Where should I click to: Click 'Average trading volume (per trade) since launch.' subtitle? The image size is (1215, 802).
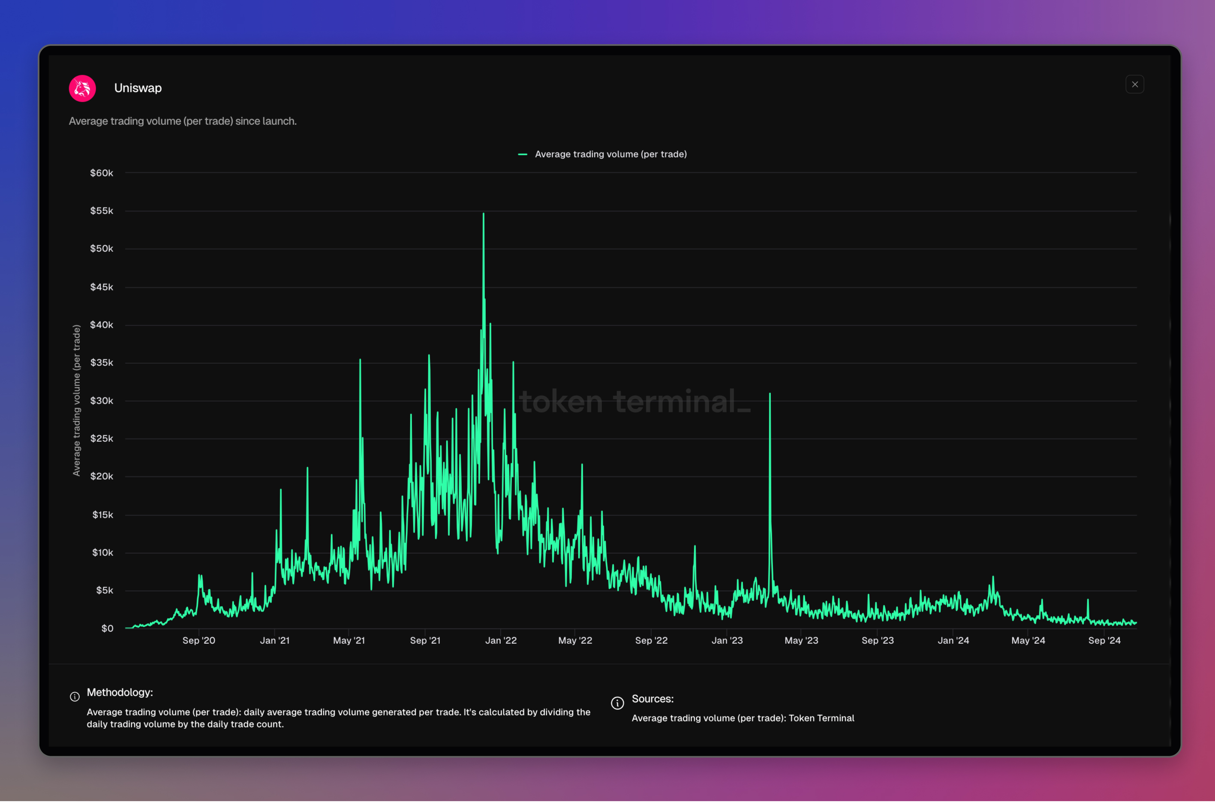(183, 121)
